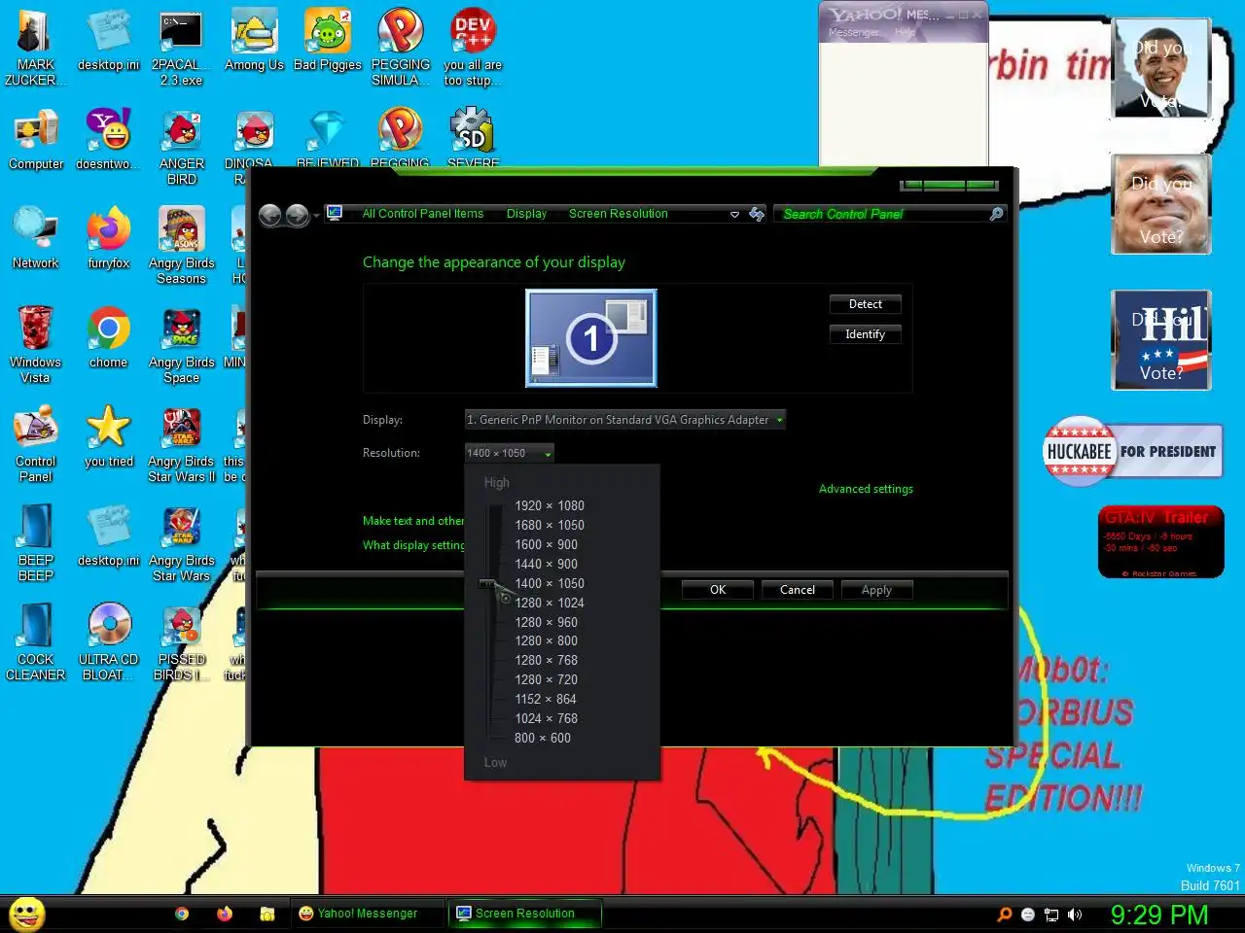Click the 9:29 PM taskbar clock
Image resolution: width=1245 pixels, height=933 pixels.
(1159, 915)
